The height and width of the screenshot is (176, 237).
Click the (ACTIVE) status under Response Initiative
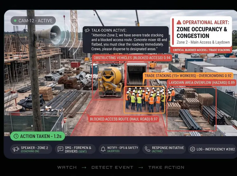click(x=157, y=151)
